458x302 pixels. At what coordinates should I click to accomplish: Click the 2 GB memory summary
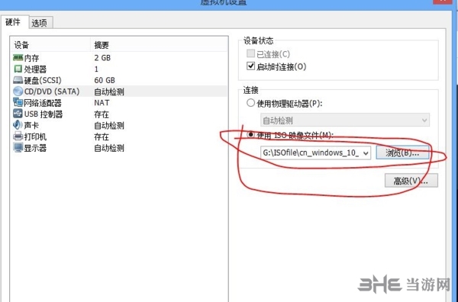[x=102, y=58]
